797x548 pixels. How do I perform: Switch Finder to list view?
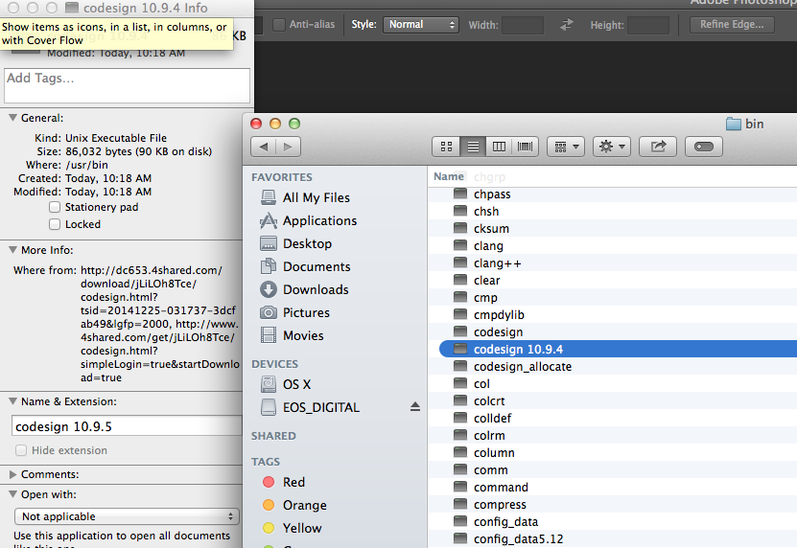pyautogui.click(x=473, y=147)
